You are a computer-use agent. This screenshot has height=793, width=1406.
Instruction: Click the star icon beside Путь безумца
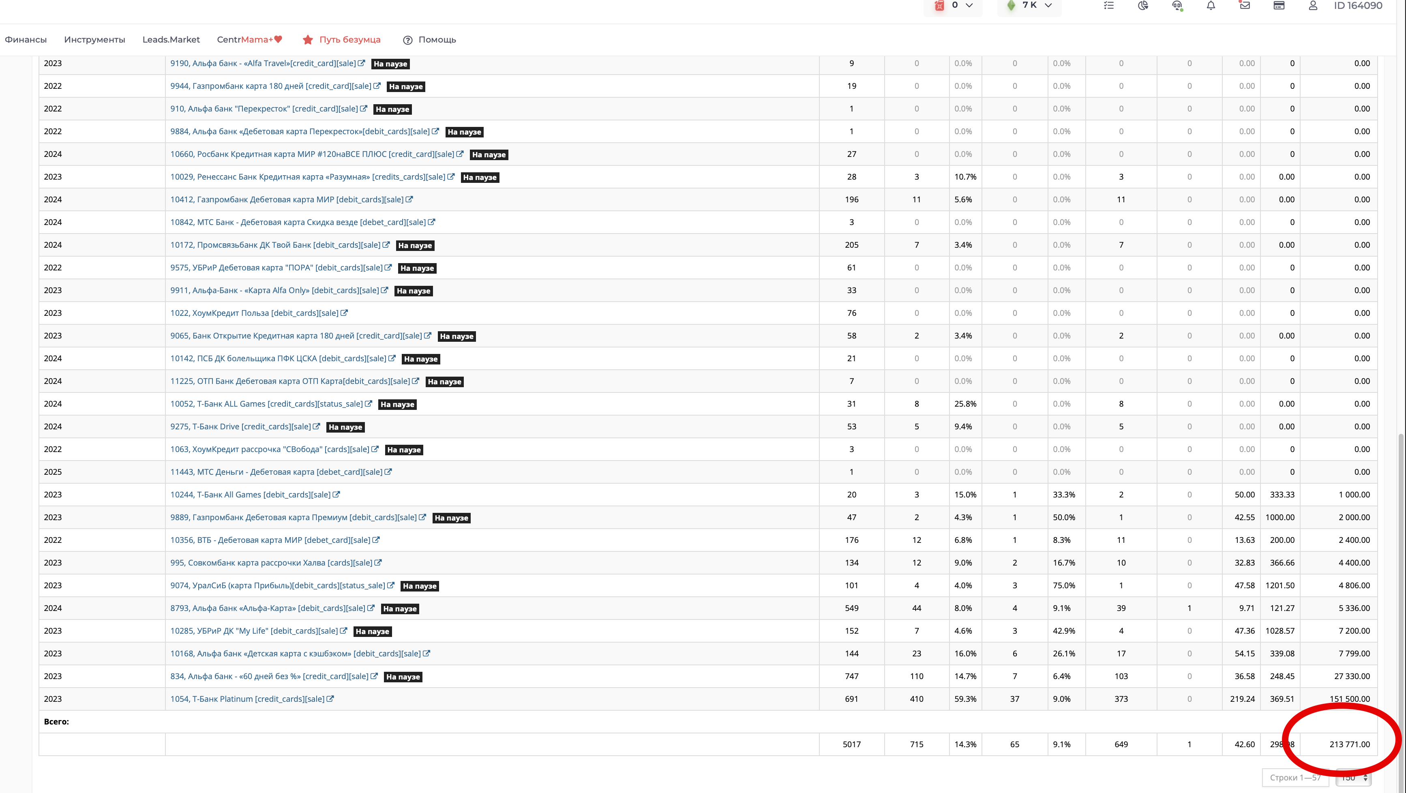(308, 39)
